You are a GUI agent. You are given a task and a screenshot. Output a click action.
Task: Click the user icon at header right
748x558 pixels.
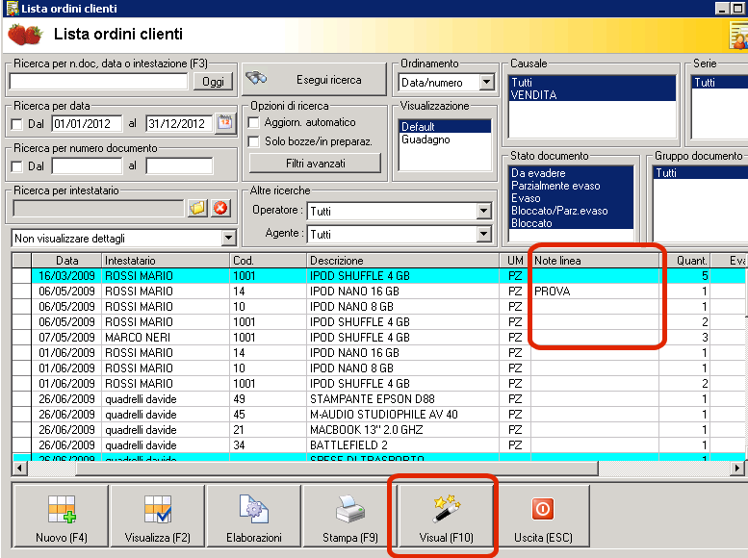(738, 36)
